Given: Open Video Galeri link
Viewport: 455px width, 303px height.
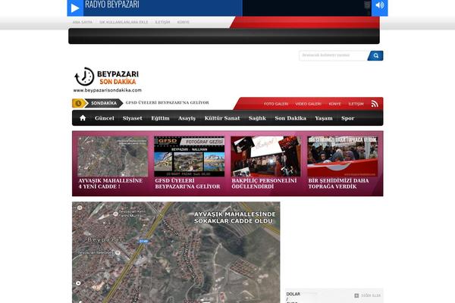Looking at the screenshot, I should coord(308,104).
